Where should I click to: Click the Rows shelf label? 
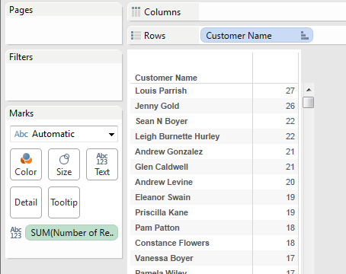tap(155, 36)
